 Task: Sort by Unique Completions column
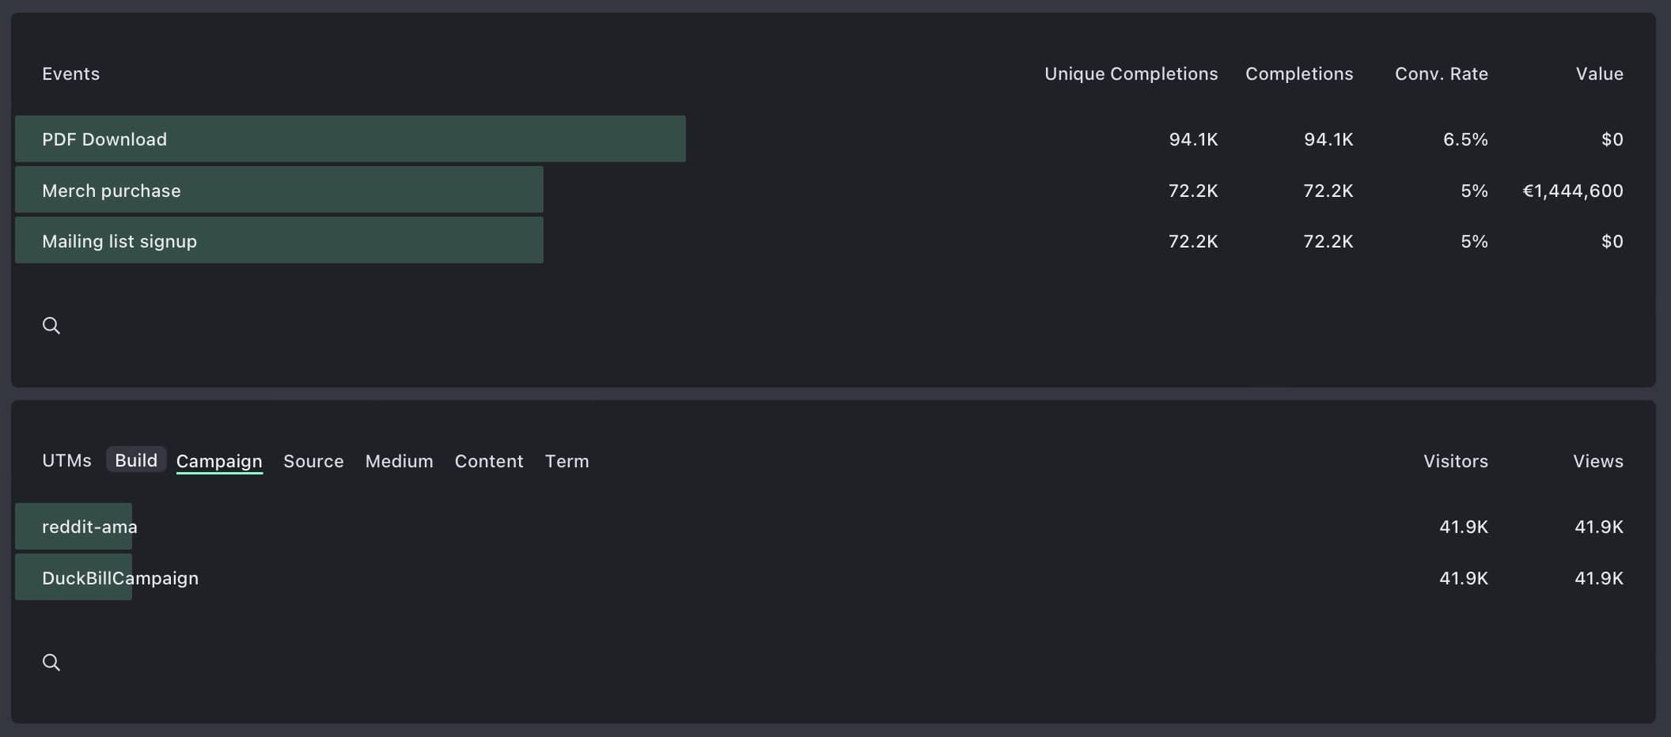pos(1131,74)
